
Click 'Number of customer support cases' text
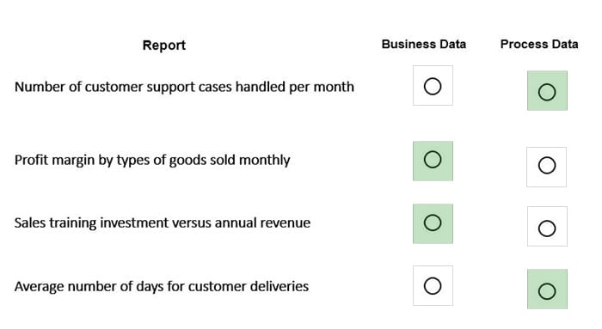coord(123,87)
